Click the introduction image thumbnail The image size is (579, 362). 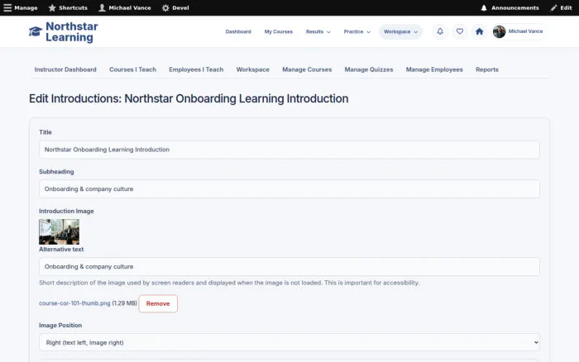click(x=59, y=231)
